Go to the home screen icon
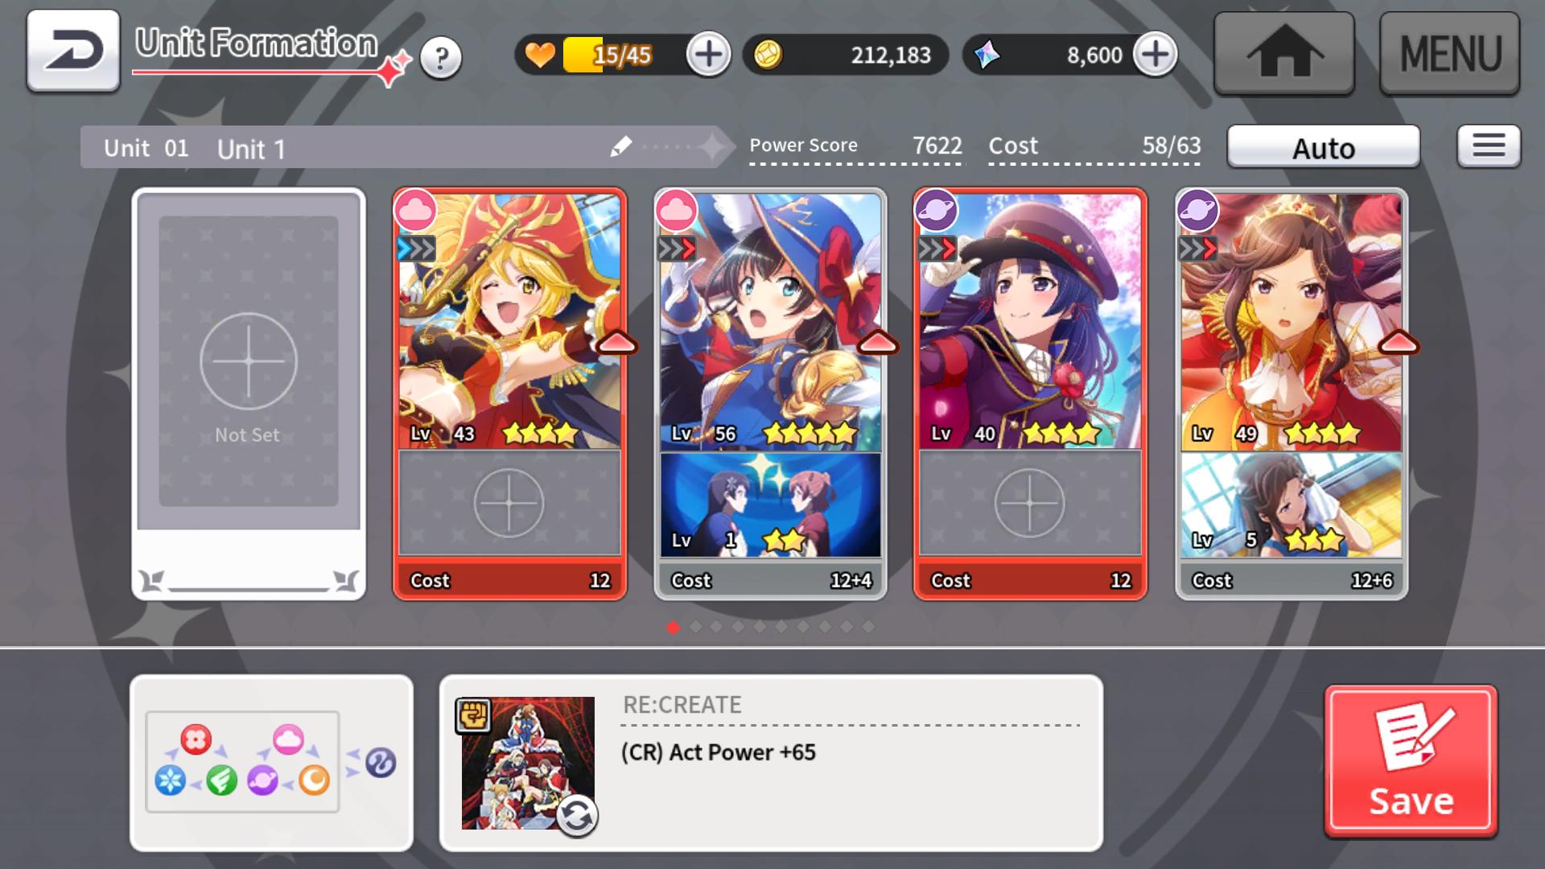Screen dimensions: 1545x869 (x=1284, y=53)
